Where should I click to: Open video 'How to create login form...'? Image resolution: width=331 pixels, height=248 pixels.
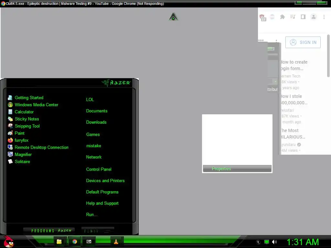(294, 65)
